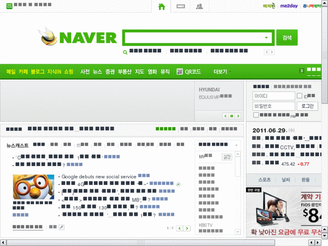
Task: Open 뉴스 from the green menu bar
Action: 97,72
